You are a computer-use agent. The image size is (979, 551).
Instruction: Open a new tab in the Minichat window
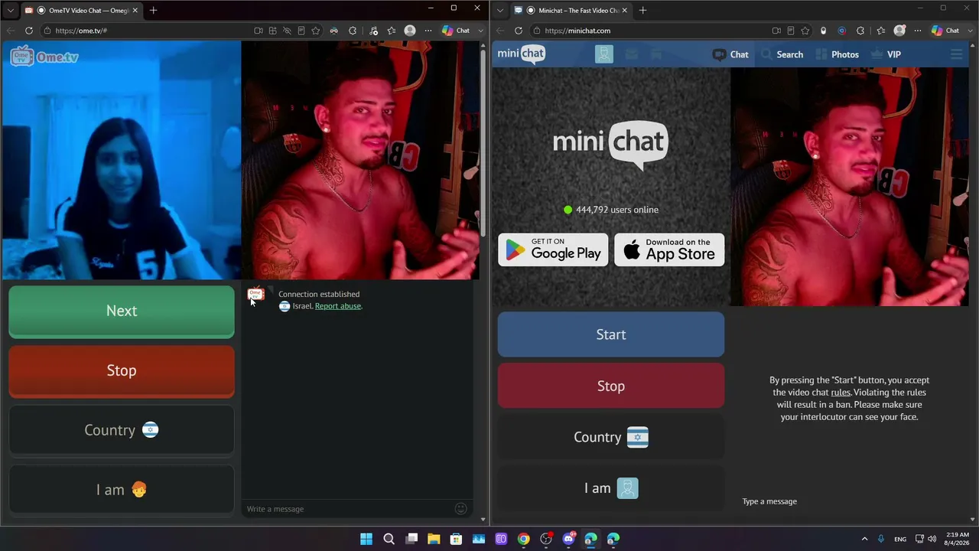coord(642,10)
